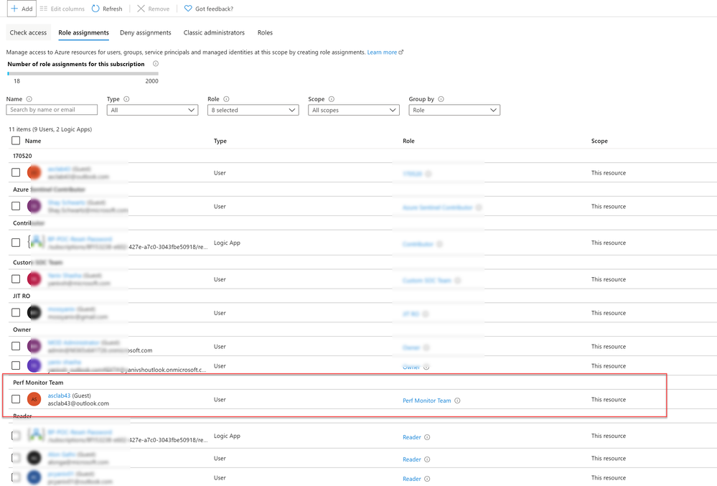Check the Owner row ending onmicrosoft.c...
Viewport: 717px width, 486px height.
click(16, 365)
